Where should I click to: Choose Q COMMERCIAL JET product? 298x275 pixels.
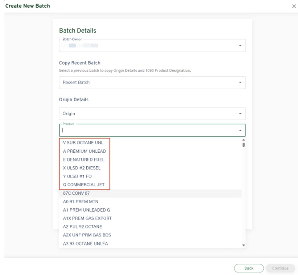[x=84, y=185]
